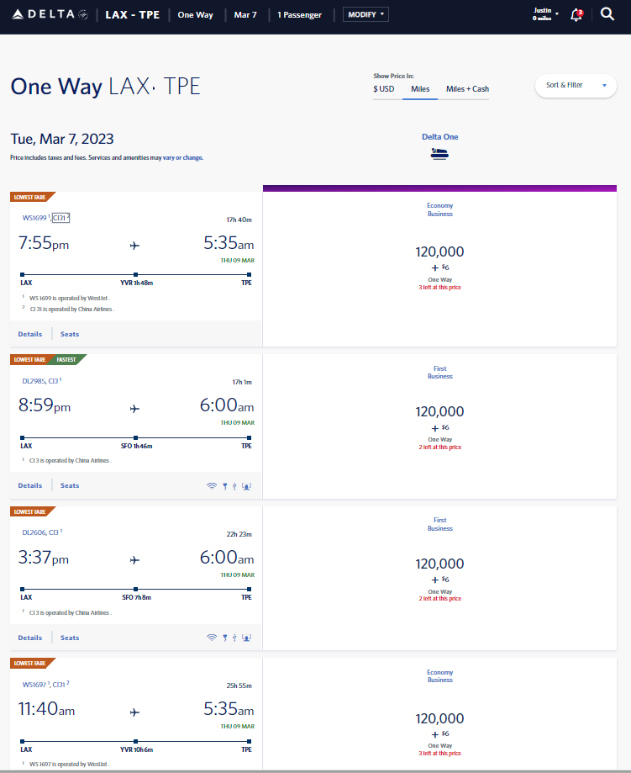Select the Miles price display option

click(420, 88)
